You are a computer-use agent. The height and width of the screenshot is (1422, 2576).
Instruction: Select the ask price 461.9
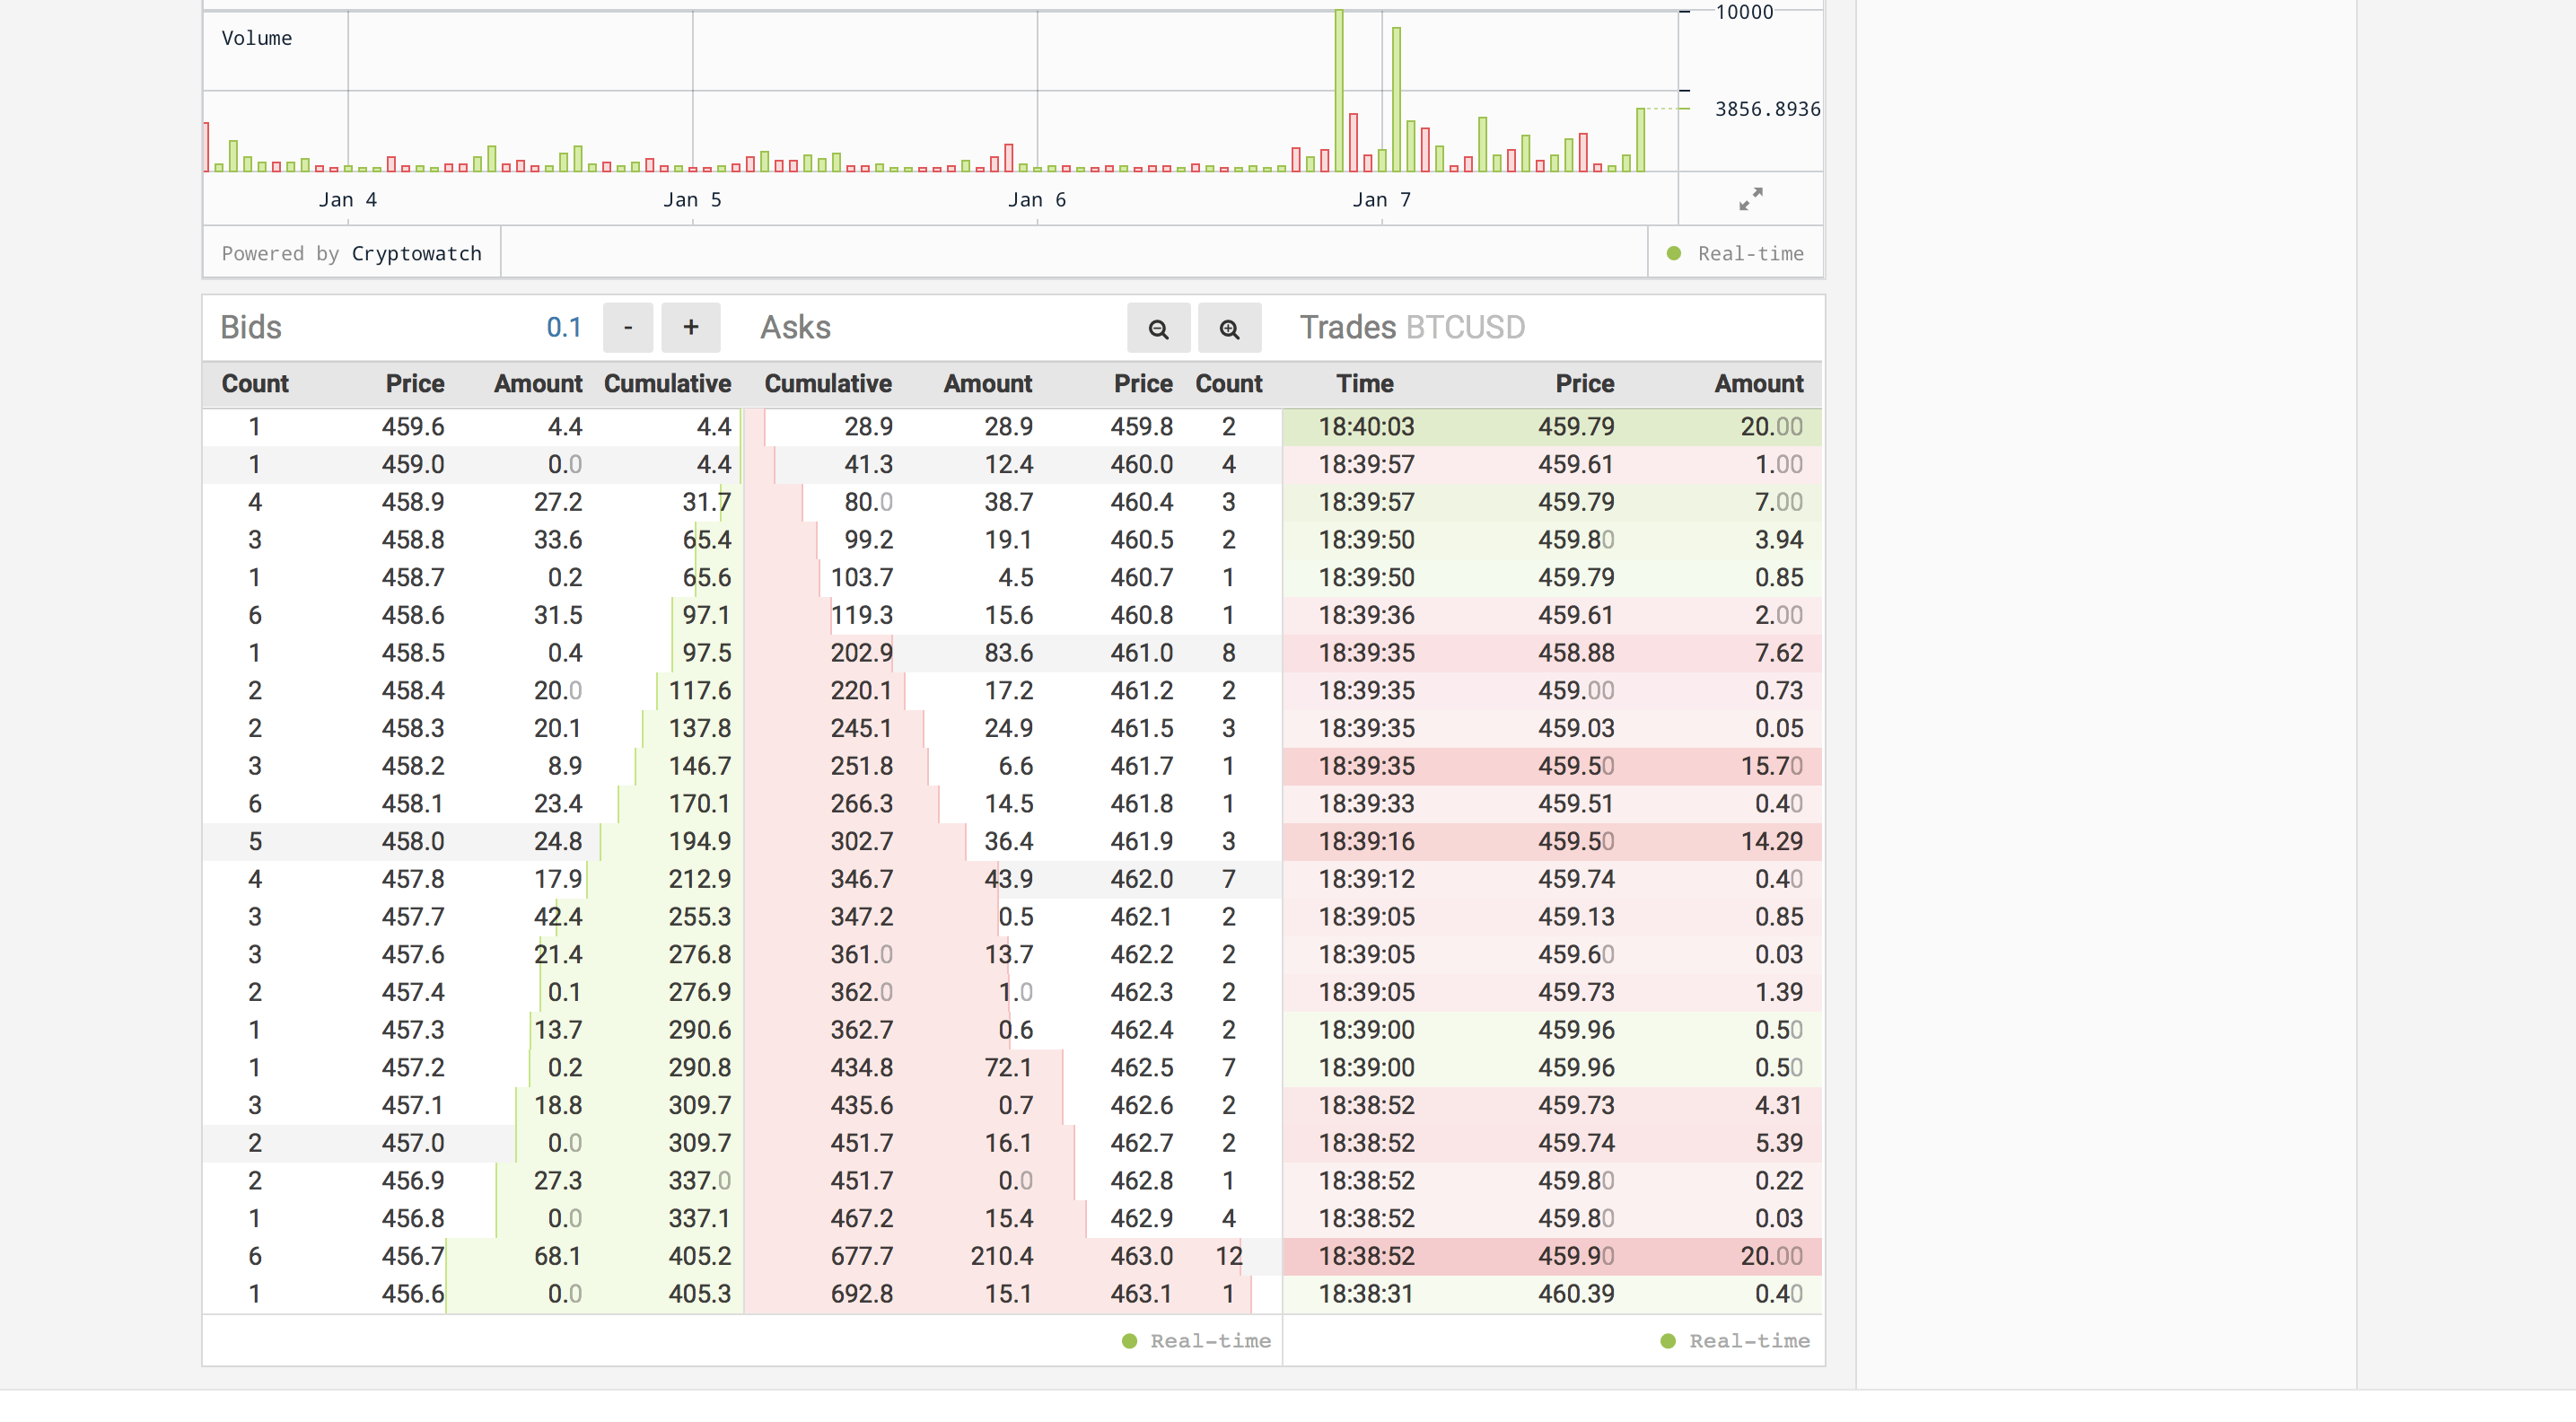coord(1141,842)
